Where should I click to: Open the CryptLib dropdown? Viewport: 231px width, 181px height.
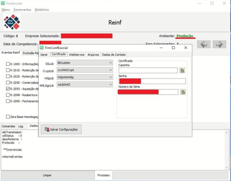(85, 70)
